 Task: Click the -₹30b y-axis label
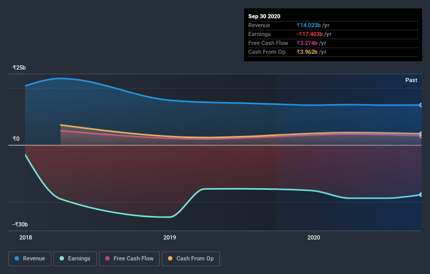[x=20, y=224]
